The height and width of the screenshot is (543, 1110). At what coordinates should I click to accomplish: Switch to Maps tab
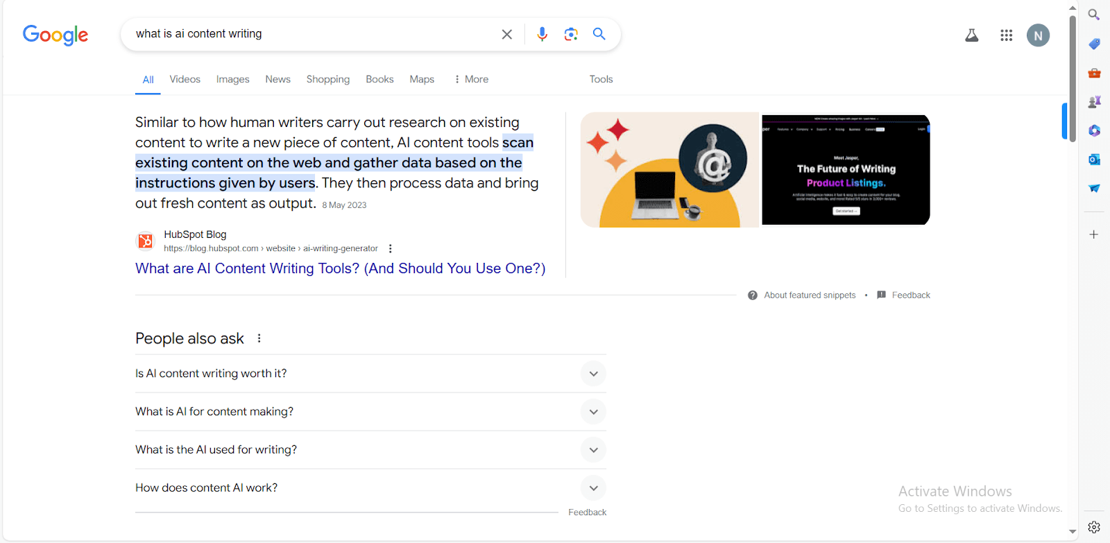point(422,79)
